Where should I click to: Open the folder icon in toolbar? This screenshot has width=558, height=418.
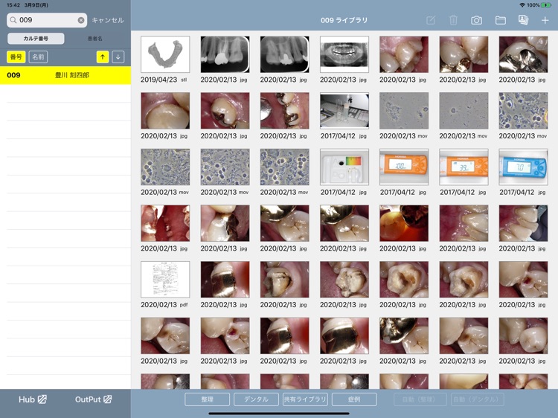click(501, 20)
